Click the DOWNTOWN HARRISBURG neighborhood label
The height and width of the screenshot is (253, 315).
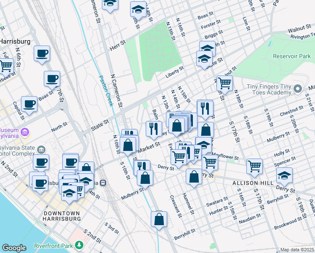tap(62, 216)
